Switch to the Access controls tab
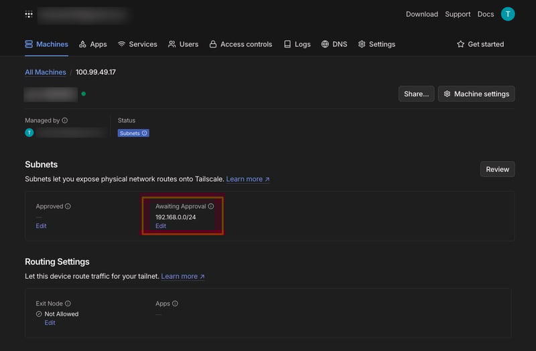536x351 pixels. pos(241,44)
